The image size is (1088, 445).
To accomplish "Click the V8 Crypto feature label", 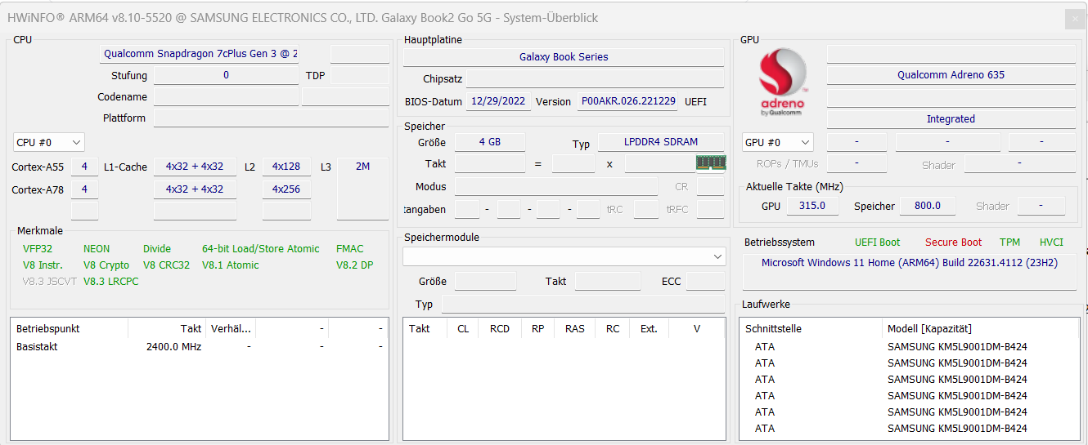I will pos(106,265).
